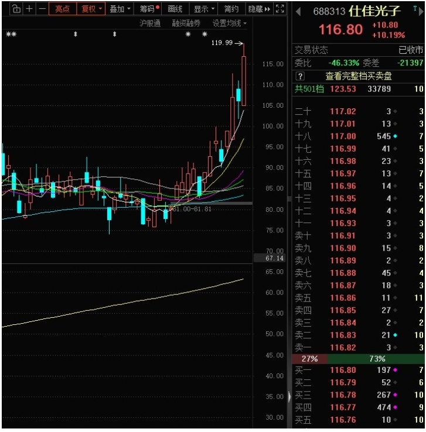Click the 沪股通 label
This screenshot has height=432, width=426.
click(x=150, y=23)
